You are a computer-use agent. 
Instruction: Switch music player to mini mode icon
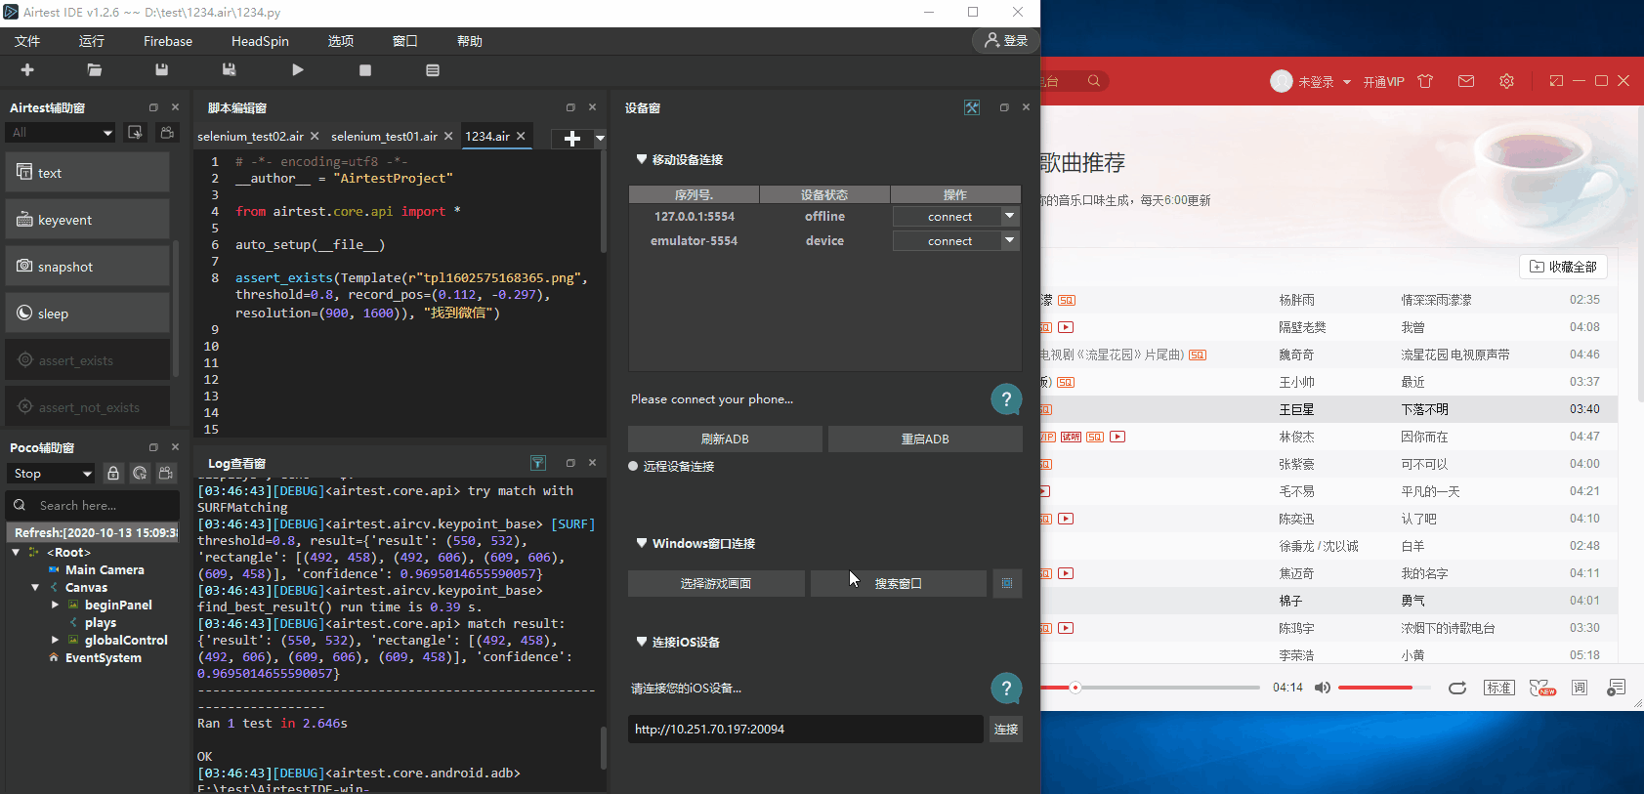coord(1556,81)
